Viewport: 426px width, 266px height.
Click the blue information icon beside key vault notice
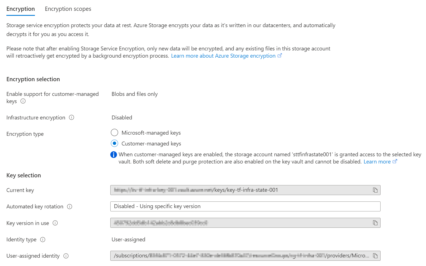coord(114,155)
